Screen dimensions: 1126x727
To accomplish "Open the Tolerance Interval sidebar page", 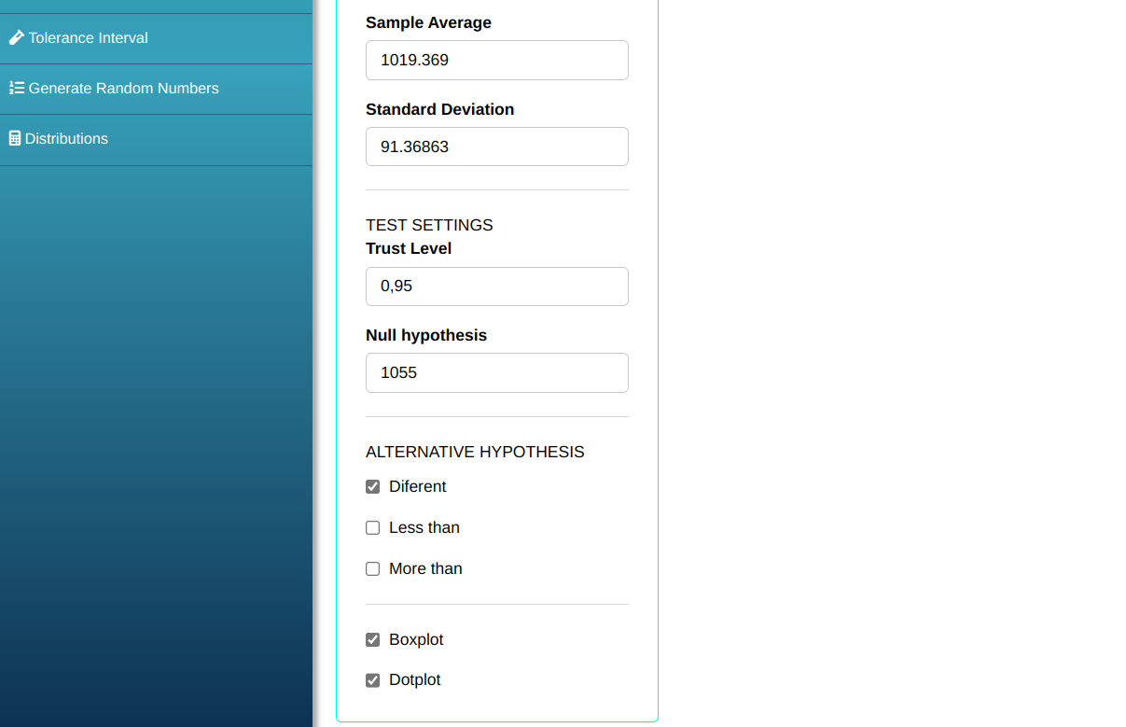I will pyautogui.click(x=88, y=38).
